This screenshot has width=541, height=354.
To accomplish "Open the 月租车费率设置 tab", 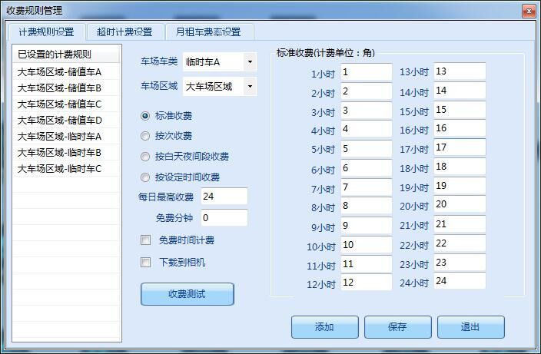I will point(209,31).
